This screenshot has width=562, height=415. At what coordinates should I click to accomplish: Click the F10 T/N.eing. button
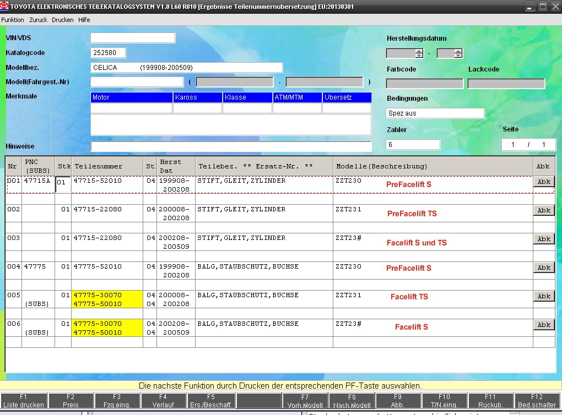coord(445,401)
